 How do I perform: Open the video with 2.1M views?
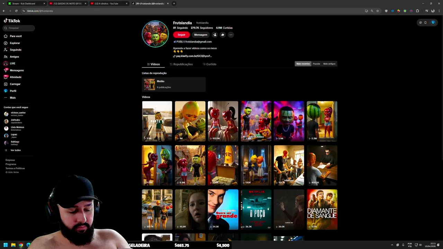pyautogui.click(x=157, y=121)
